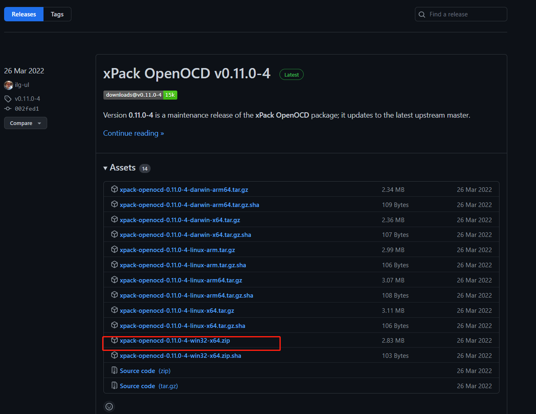Click the 109 Bytes size value
The width and height of the screenshot is (536, 414).
click(x=395, y=205)
